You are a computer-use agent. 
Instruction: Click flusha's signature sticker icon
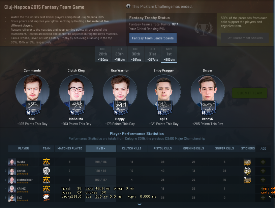pyautogui.click(x=247, y=162)
